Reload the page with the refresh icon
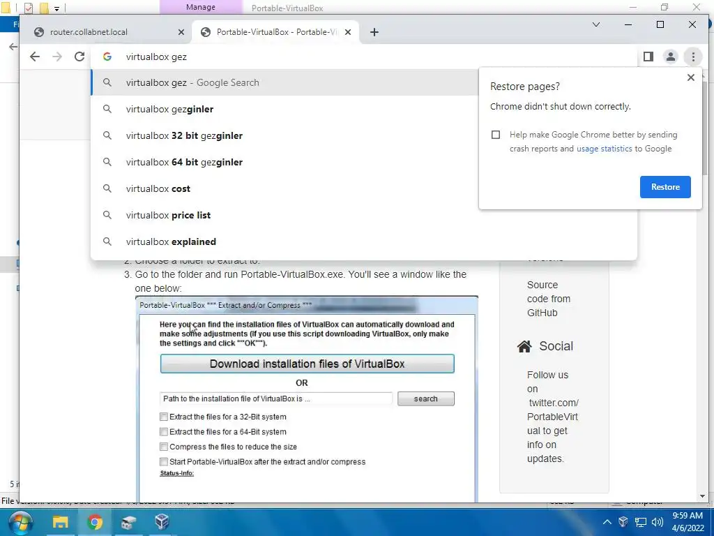The width and height of the screenshot is (714, 536). [79, 57]
